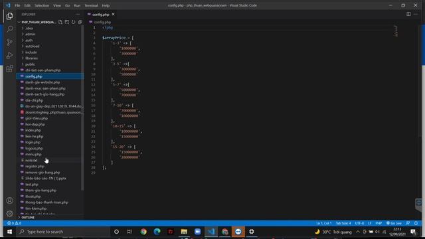Image resolution: width=425 pixels, height=239 pixels.
Task: Open the Settings gear on taskbar
Action: [252, 232]
